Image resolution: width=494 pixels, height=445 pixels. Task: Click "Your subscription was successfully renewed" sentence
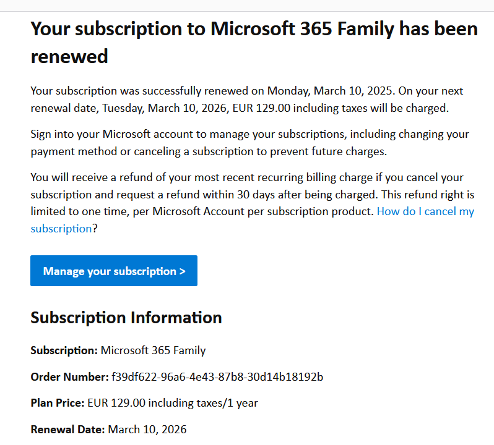130,91
